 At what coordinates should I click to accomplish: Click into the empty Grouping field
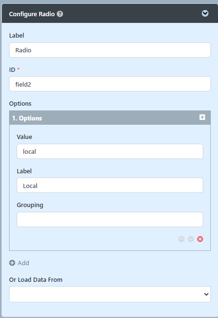pos(110,219)
